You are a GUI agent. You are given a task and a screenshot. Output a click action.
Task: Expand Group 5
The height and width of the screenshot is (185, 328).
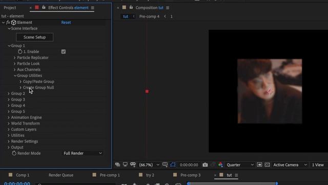tap(9, 112)
